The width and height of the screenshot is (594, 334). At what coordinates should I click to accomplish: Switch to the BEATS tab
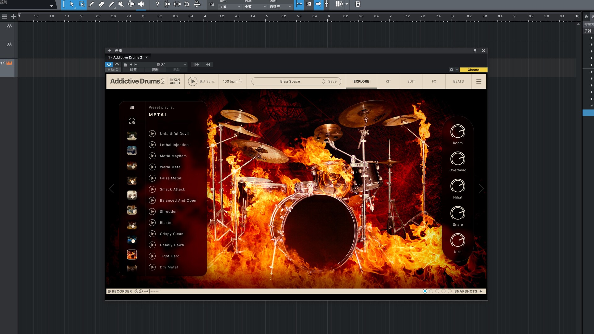click(x=458, y=81)
